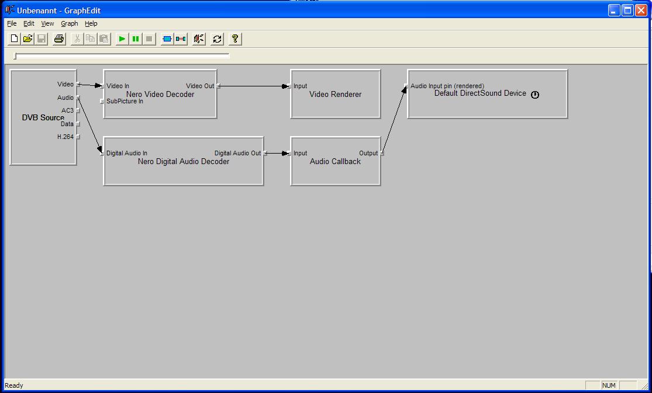Screen dimensions: 652x393
Task: Click the H.264 output pin
Action: coord(78,137)
